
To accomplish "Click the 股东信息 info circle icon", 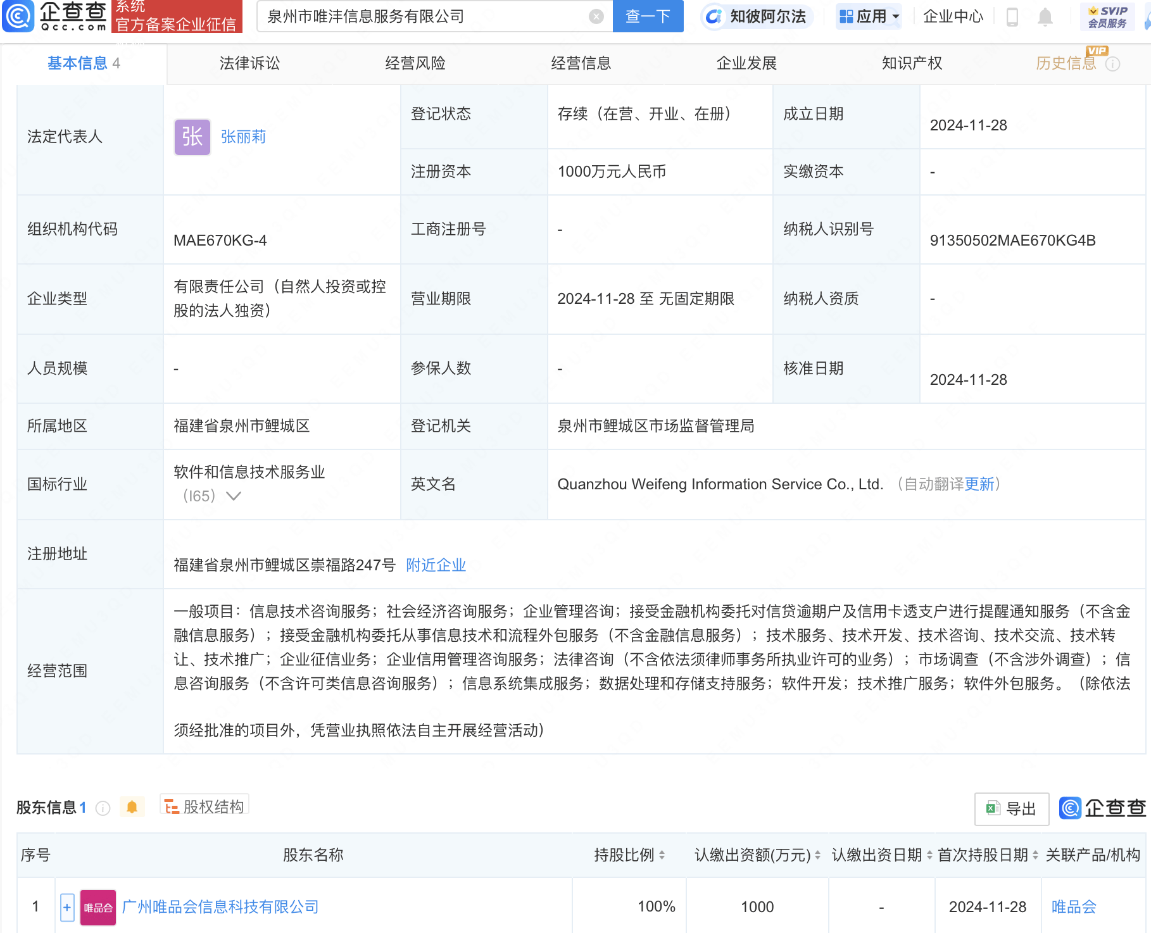I will tap(103, 808).
